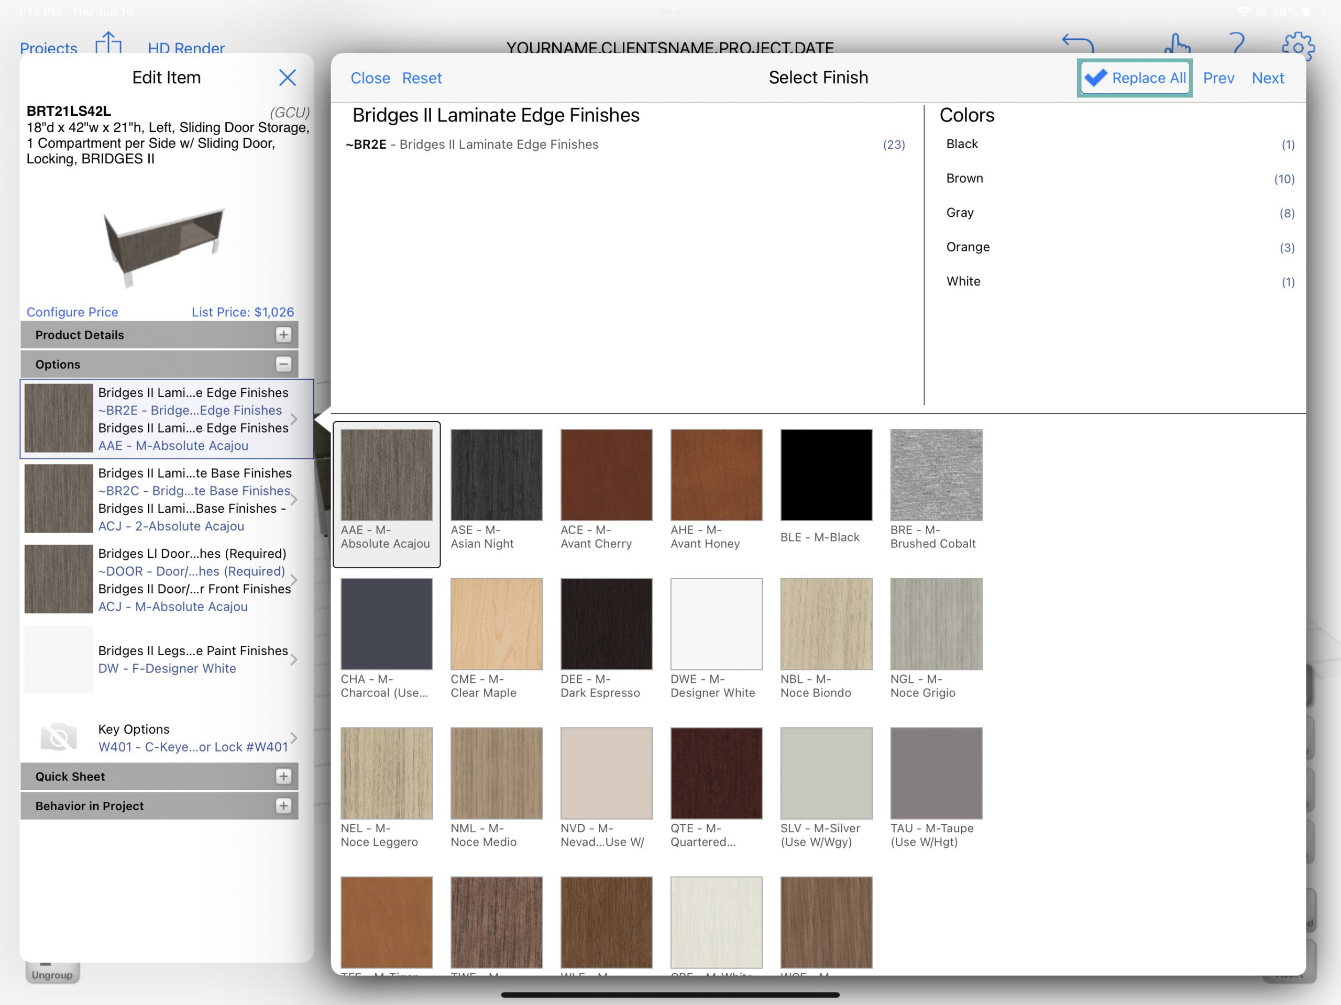Select ~BR2E Bridges II Laminate Edge Finishes row
The image size is (1341, 1005).
625,144
